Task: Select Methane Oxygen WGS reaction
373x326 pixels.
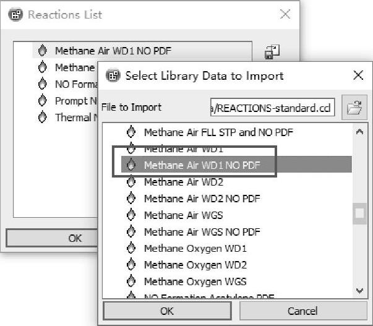Action: [195, 281]
